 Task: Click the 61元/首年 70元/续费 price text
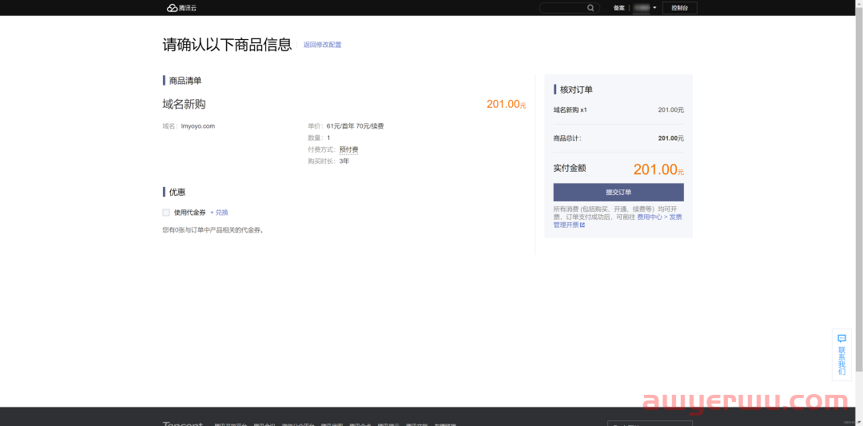tap(355, 126)
